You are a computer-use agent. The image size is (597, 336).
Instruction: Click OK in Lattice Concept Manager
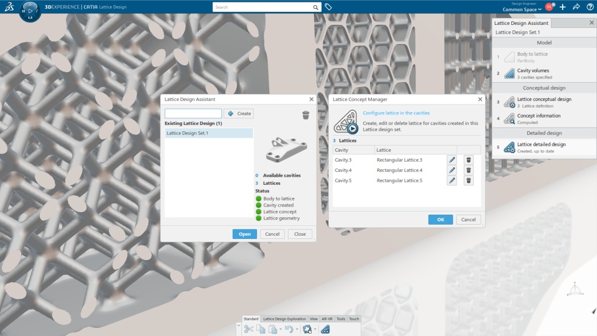(x=440, y=220)
